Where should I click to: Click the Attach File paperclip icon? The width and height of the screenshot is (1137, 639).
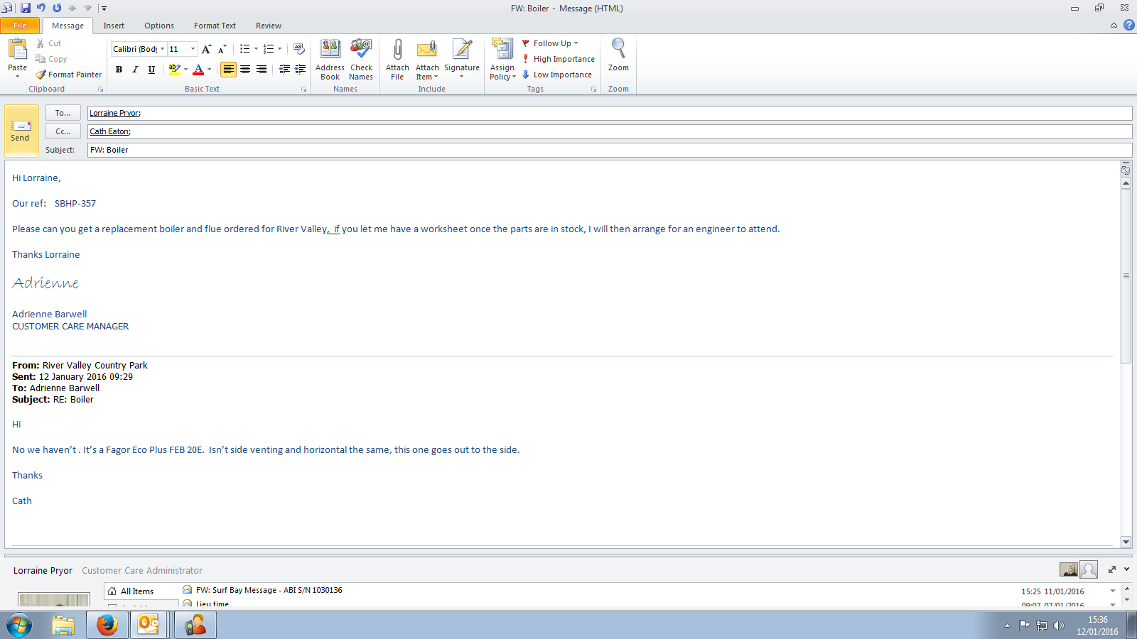[397, 50]
